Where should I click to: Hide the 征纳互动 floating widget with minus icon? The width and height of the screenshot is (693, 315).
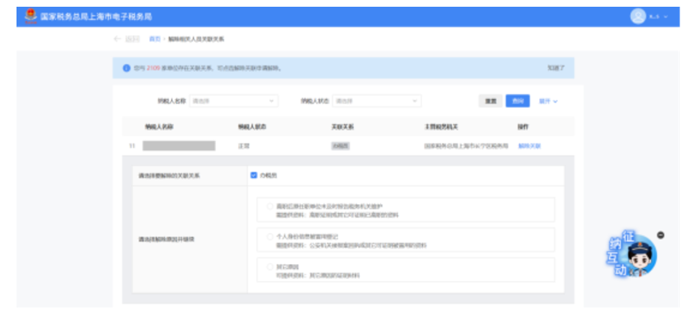pyautogui.click(x=661, y=235)
